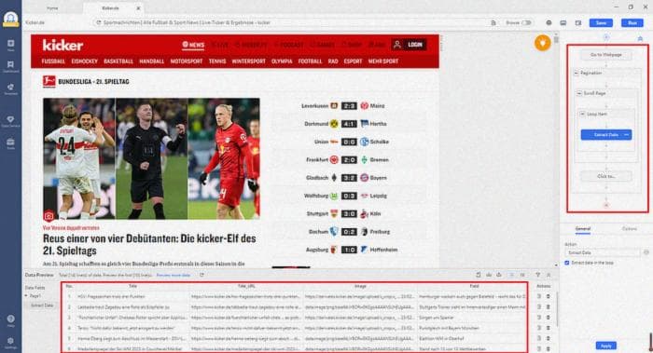653x353 pixels.
Task: Open Help icon in left sidebar
Action: tap(11, 320)
